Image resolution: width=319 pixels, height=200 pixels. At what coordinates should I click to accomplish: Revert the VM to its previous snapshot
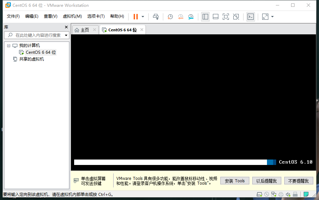(181, 17)
